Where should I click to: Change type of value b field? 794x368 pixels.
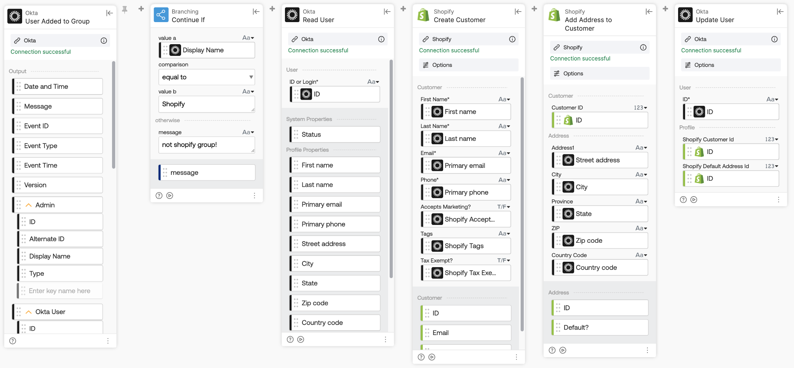click(249, 92)
